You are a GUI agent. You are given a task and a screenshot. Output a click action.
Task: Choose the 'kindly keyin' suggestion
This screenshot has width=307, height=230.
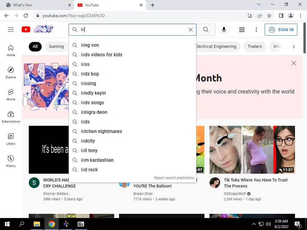click(x=132, y=93)
